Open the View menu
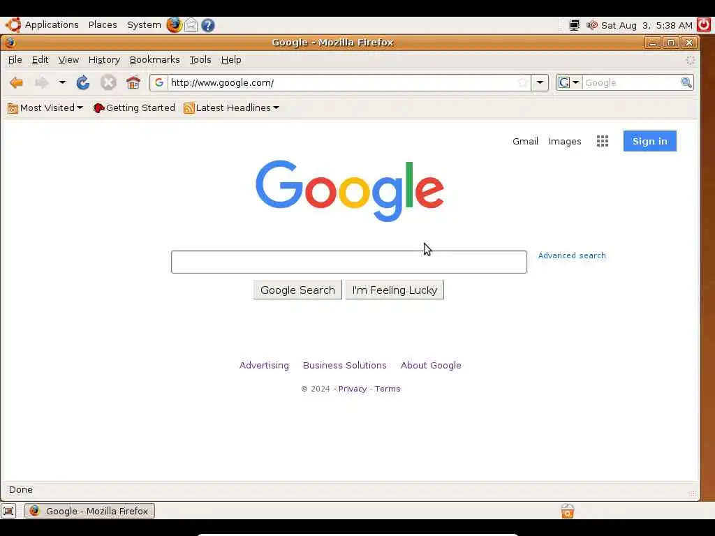Screen dimensions: 715x536 (68, 60)
